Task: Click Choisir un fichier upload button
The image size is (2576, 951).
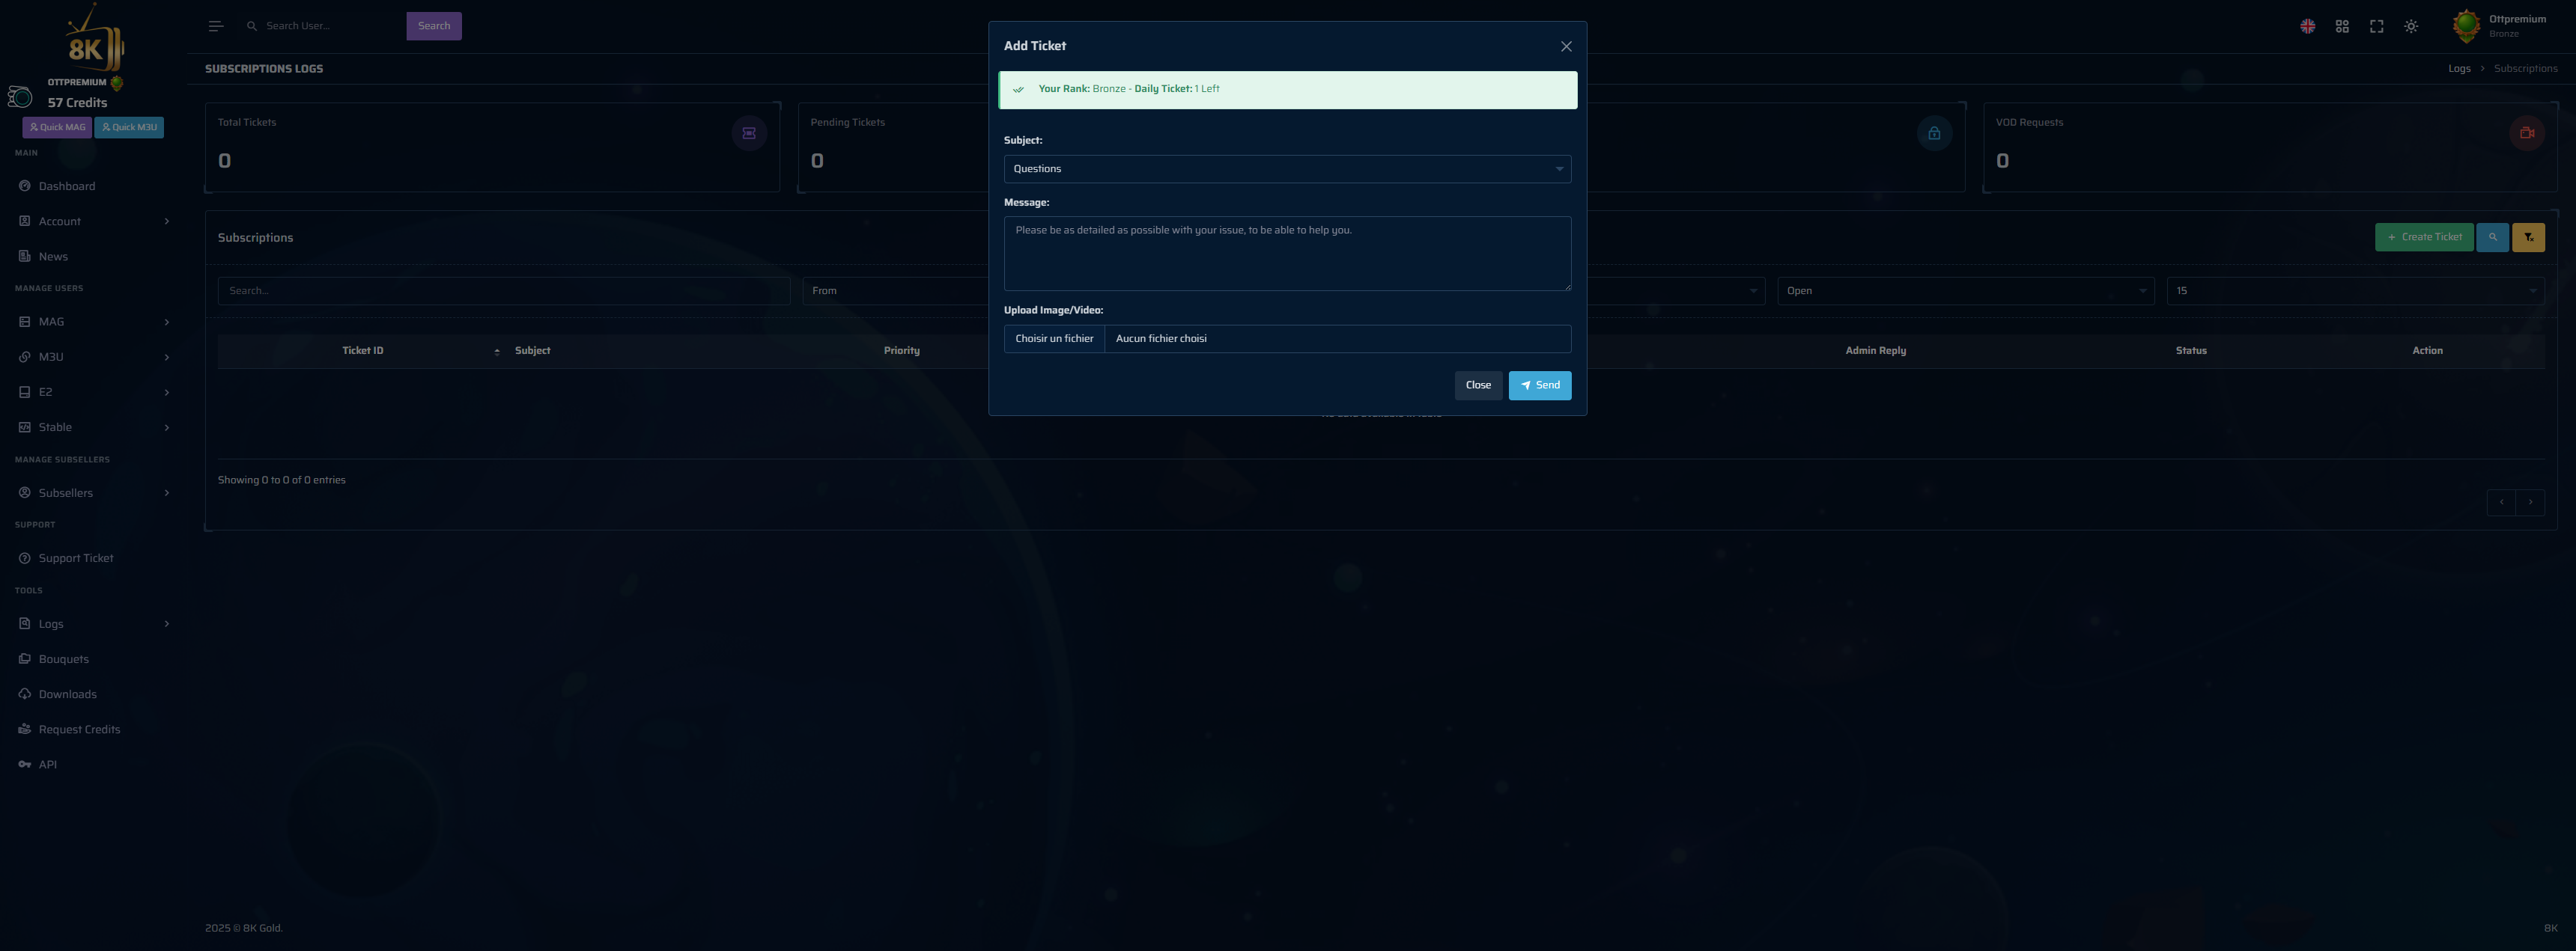Action: tap(1054, 339)
